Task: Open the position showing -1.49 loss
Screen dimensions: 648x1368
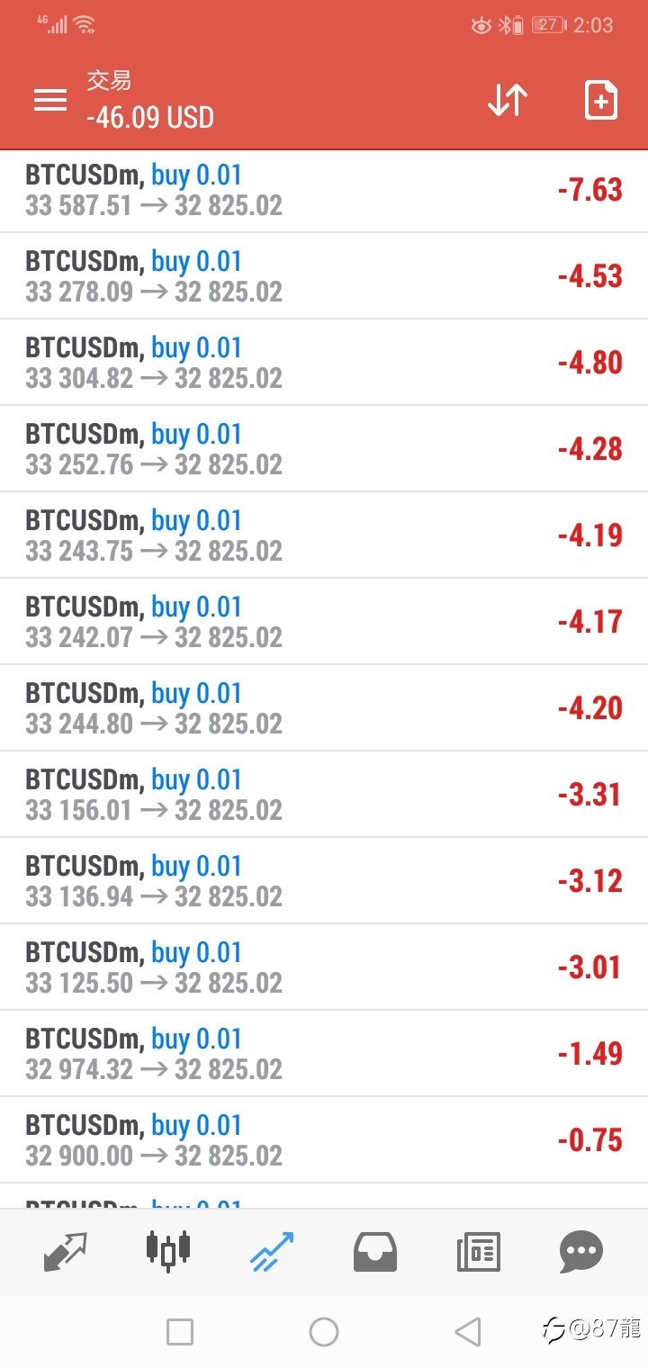Action: 324,1054
